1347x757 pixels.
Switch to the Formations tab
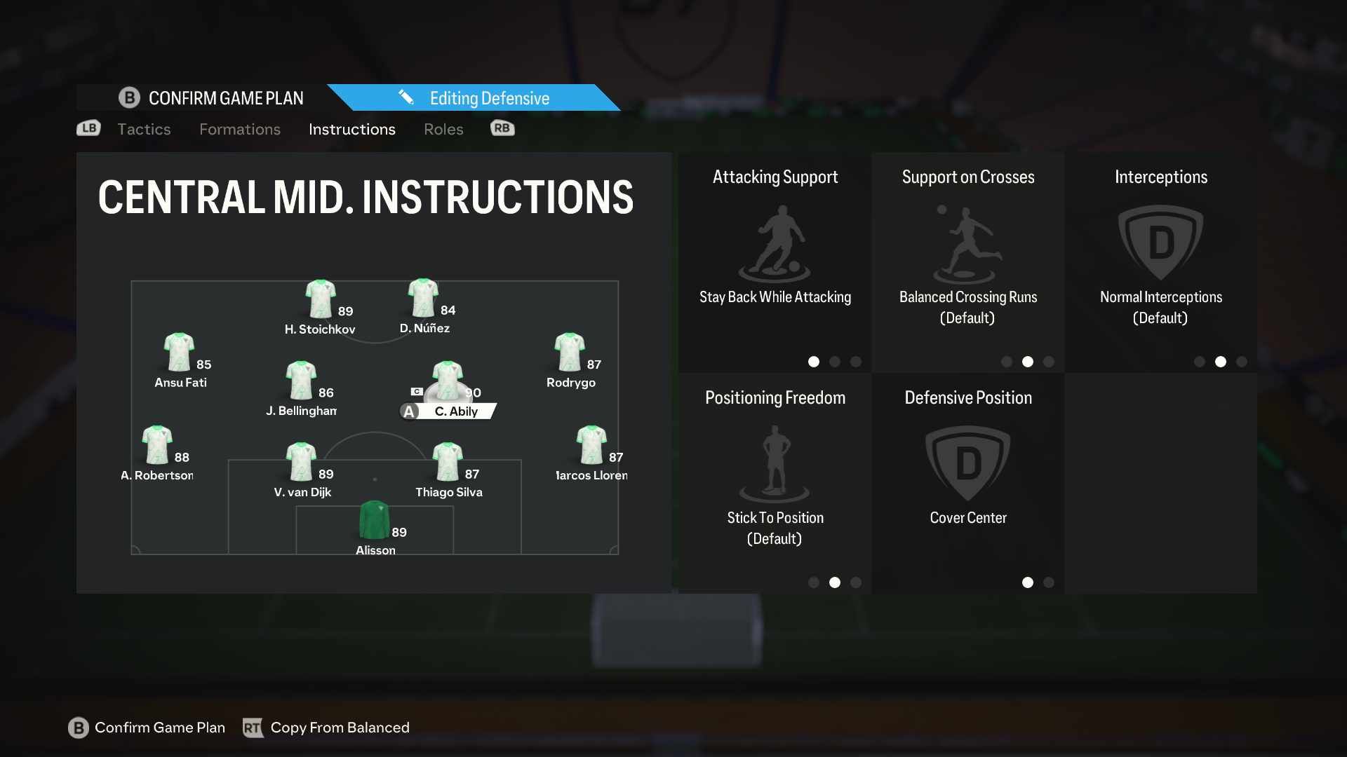[x=240, y=128]
